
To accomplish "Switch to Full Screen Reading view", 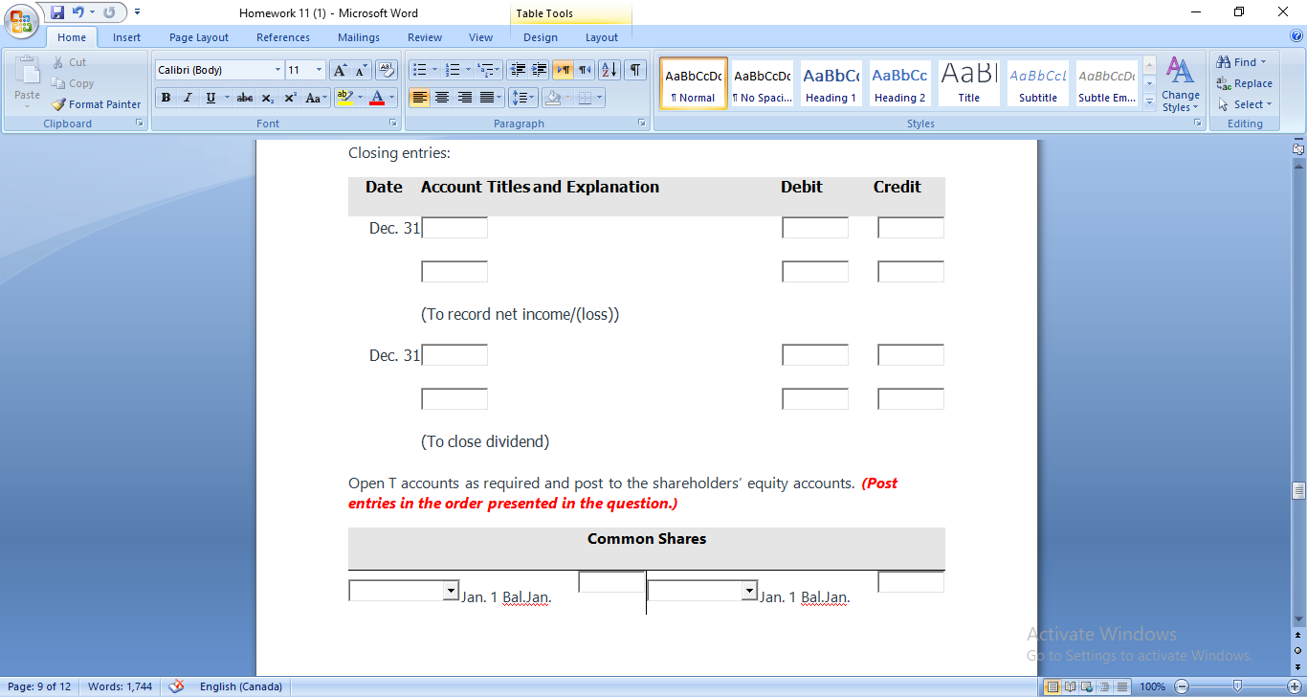I will coord(1070,686).
